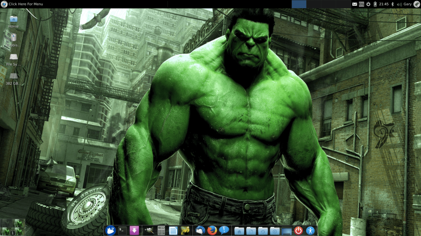Click the show desktop icon in dock
Image resolution: width=421 pixels, height=236 pixels.
click(287, 231)
